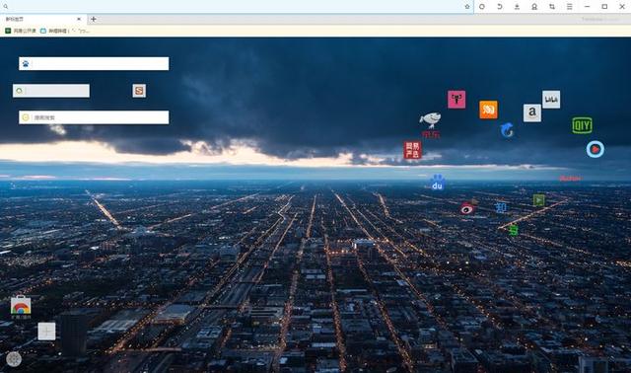
Task: Click the Sogou S search icon
Action: coord(139,91)
